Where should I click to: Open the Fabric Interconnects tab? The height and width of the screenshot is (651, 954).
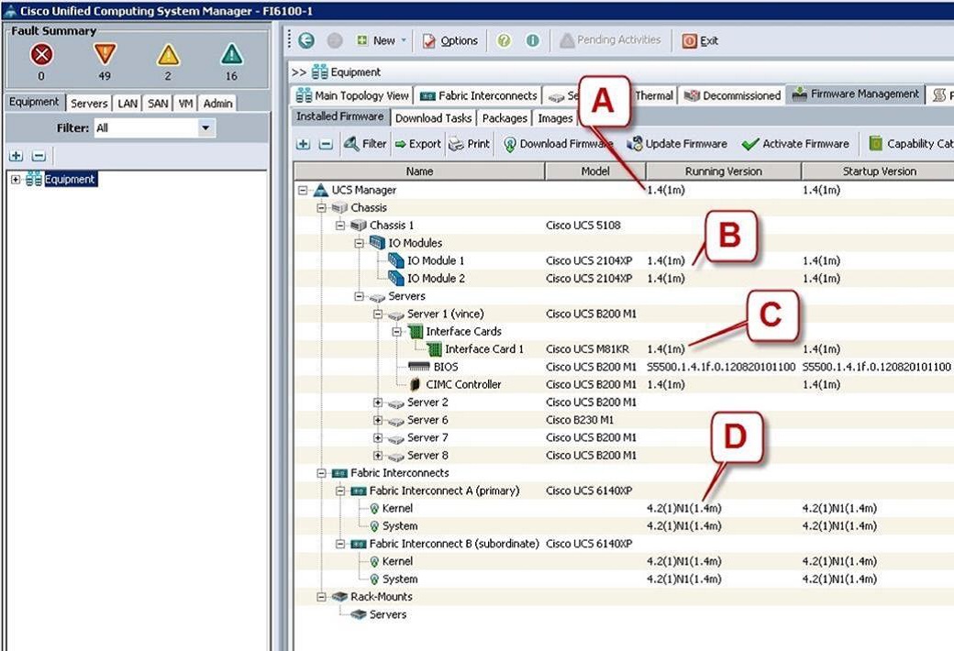tap(479, 95)
